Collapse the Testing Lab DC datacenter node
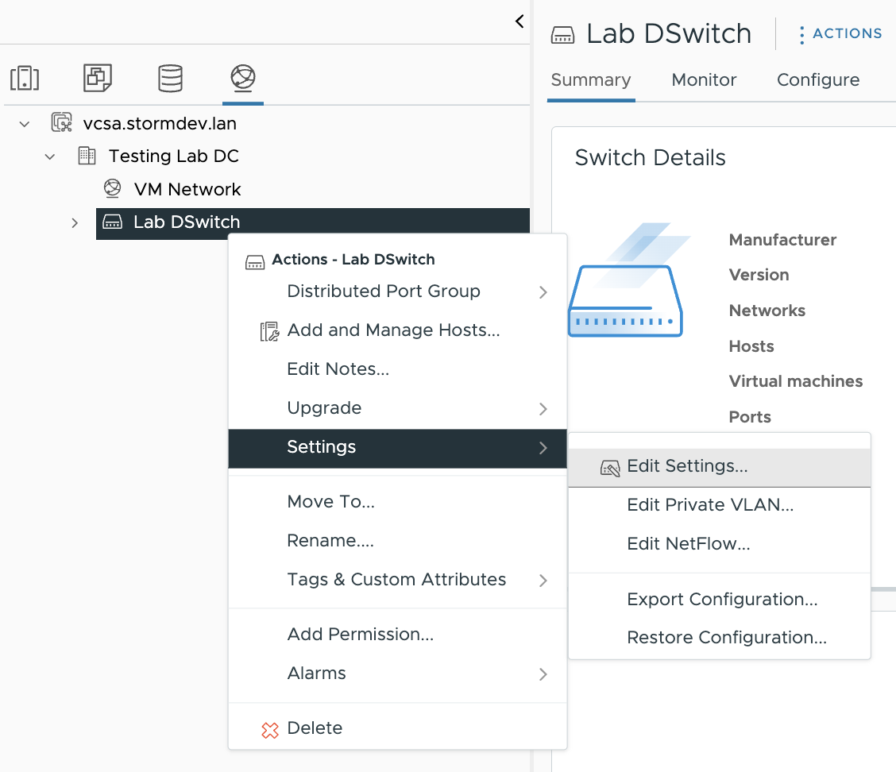896x772 pixels. 50,156
